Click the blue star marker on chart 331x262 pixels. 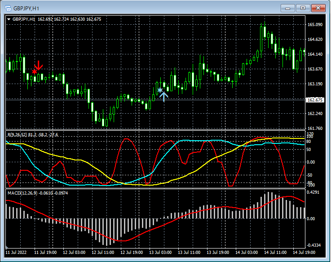(x=160, y=90)
